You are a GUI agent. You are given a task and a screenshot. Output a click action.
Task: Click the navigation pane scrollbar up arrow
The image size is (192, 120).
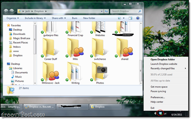point(35,23)
